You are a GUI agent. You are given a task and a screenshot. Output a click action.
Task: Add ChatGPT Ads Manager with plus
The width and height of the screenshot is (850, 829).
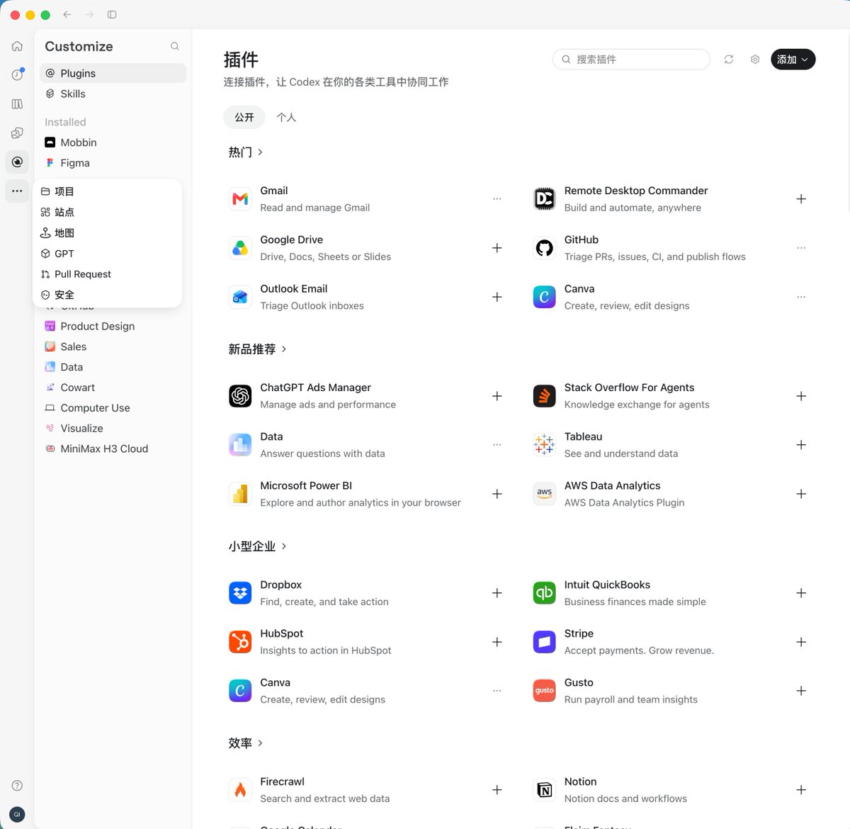point(497,396)
